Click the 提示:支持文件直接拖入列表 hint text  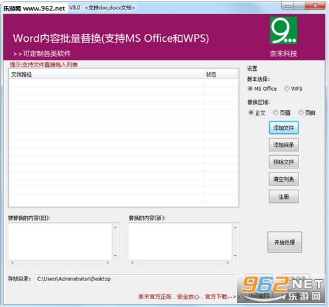click(x=44, y=65)
